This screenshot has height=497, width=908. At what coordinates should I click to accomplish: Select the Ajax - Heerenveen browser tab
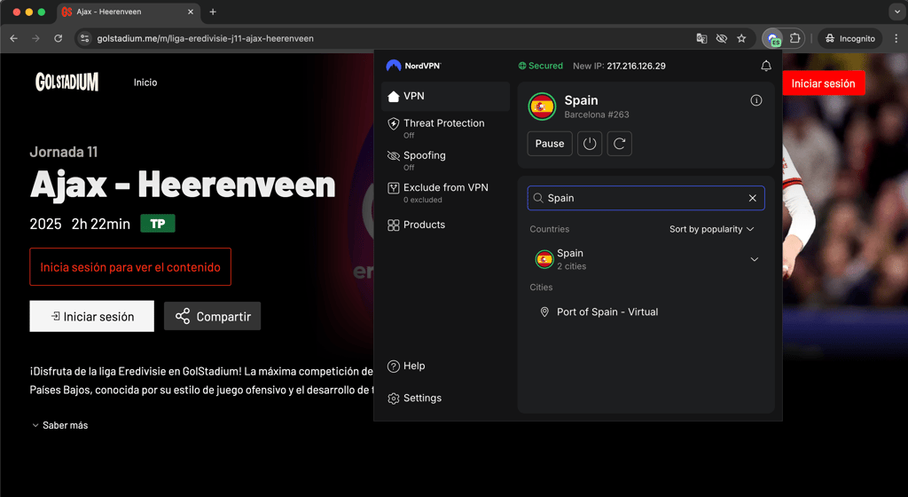[129, 12]
